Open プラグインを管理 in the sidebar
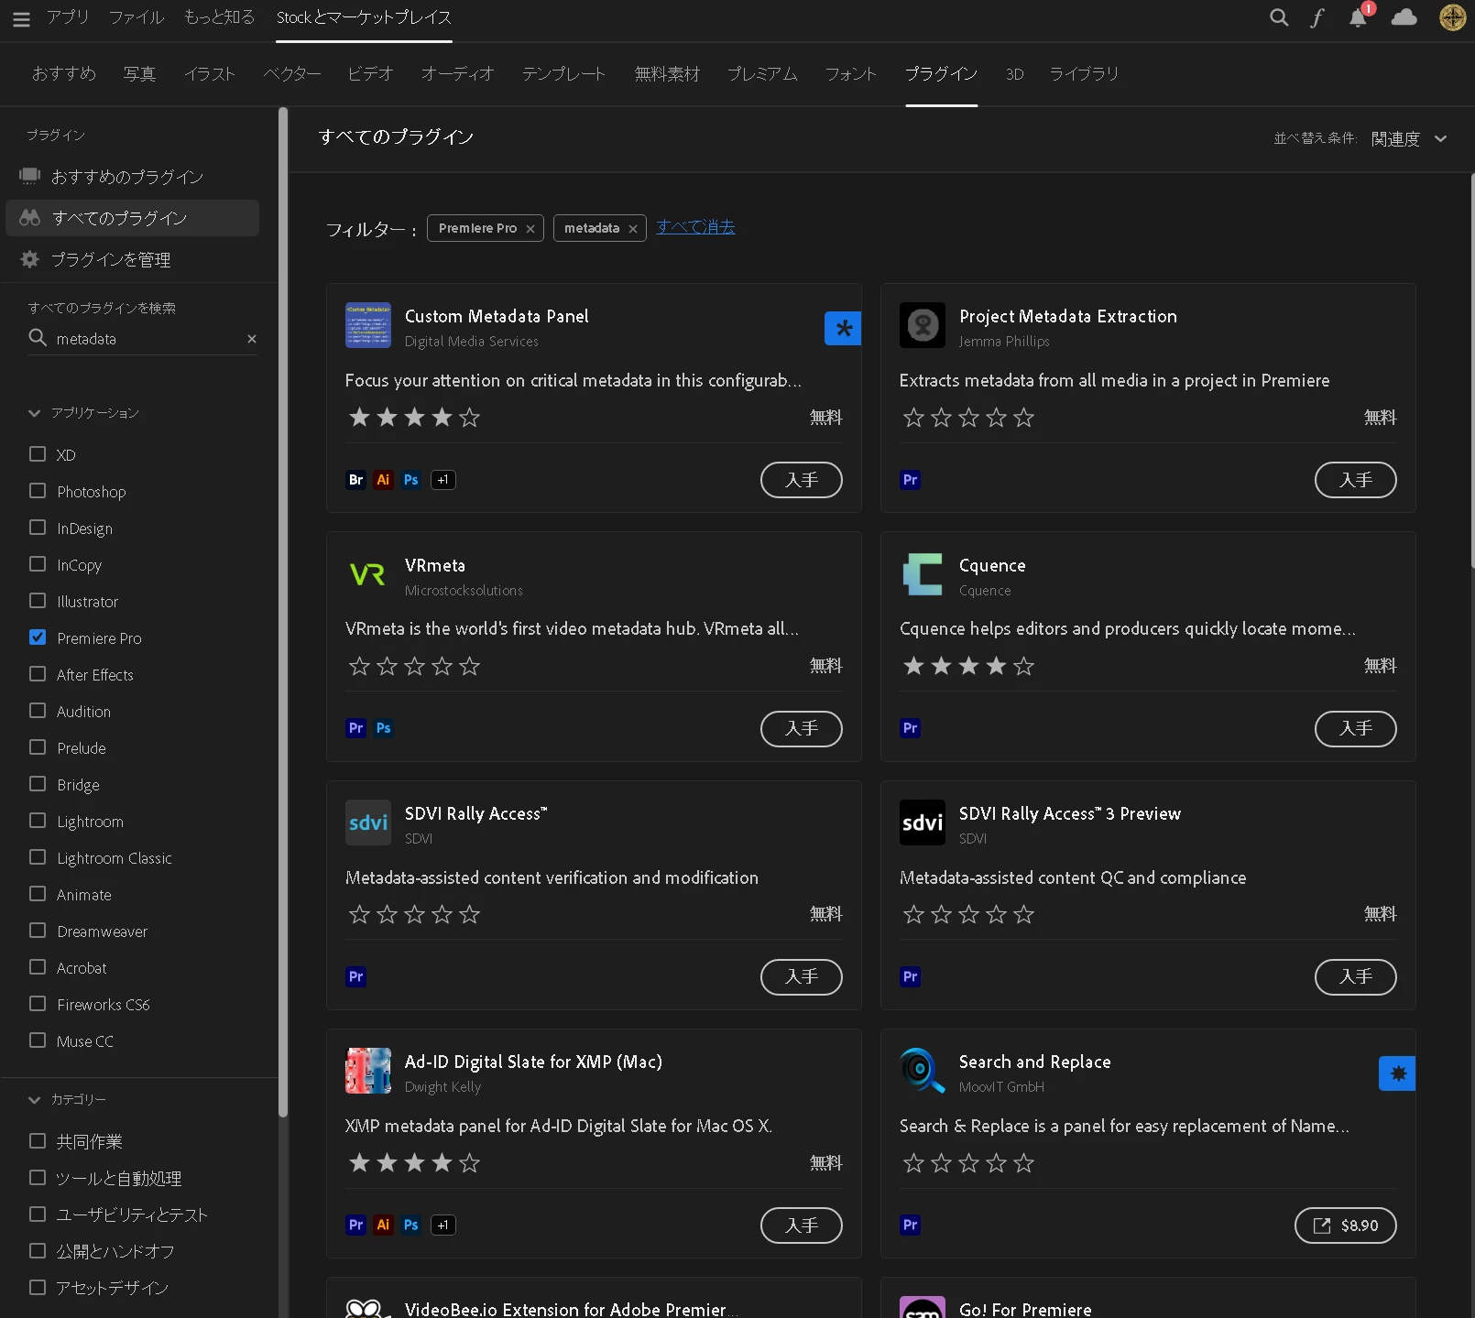The height and width of the screenshot is (1318, 1475). click(111, 259)
